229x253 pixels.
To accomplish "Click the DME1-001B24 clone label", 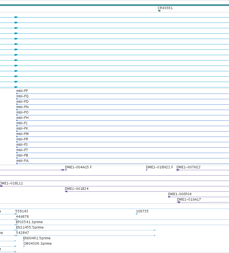I will click(x=76, y=189).
